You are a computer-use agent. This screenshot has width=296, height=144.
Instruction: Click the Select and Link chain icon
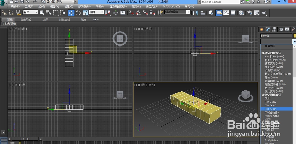[x=4, y=13]
